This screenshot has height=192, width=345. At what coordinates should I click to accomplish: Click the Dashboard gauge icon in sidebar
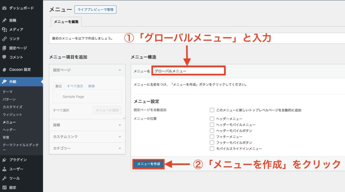coord(4,8)
